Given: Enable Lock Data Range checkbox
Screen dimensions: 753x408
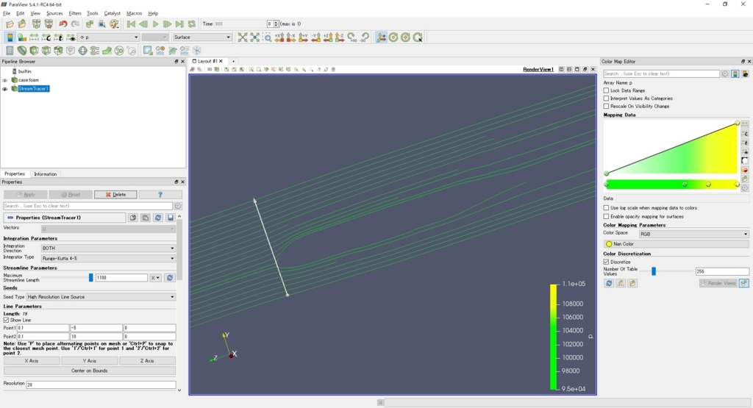Looking at the screenshot, I should tap(606, 90).
